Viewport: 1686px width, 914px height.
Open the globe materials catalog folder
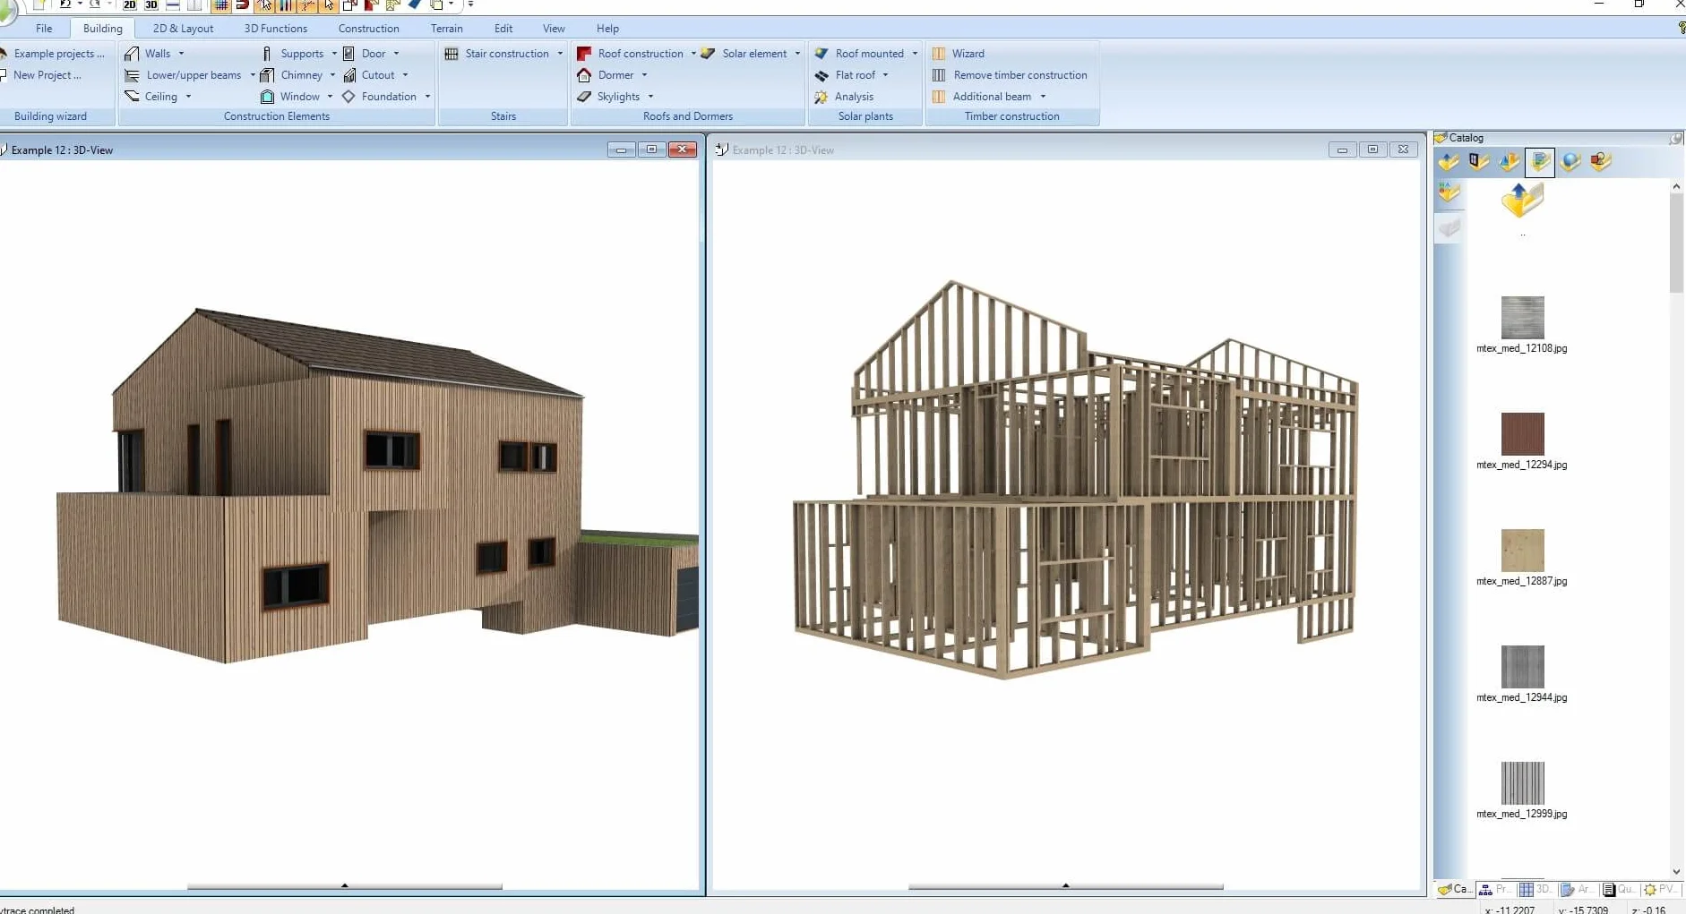click(1570, 162)
